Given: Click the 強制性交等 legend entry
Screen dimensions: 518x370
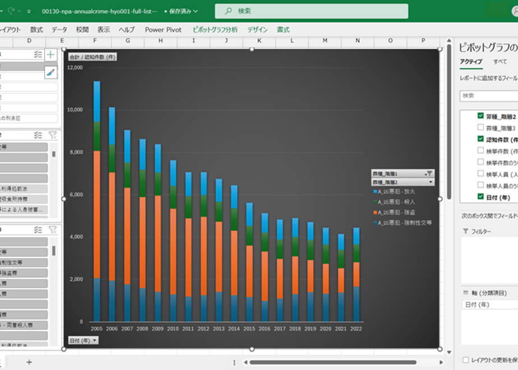Looking at the screenshot, I should click(403, 223).
